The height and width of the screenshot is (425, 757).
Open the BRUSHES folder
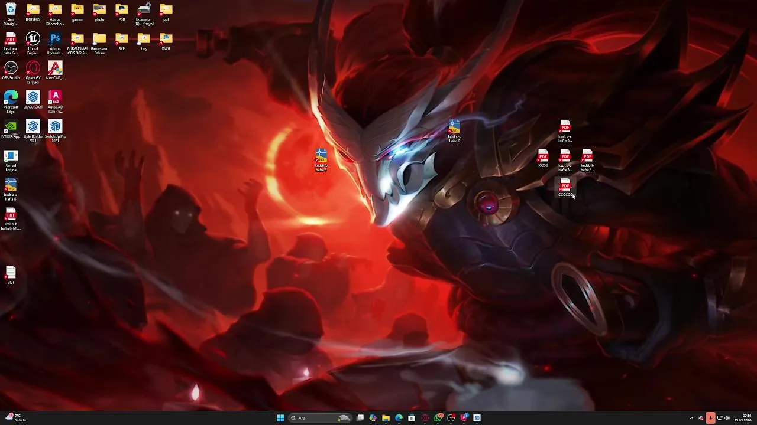coord(33,12)
